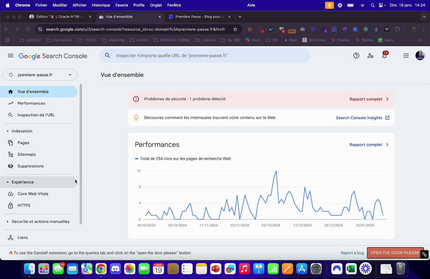Open the Fenêtre menu
The image size is (430, 279).
[x=174, y=5]
